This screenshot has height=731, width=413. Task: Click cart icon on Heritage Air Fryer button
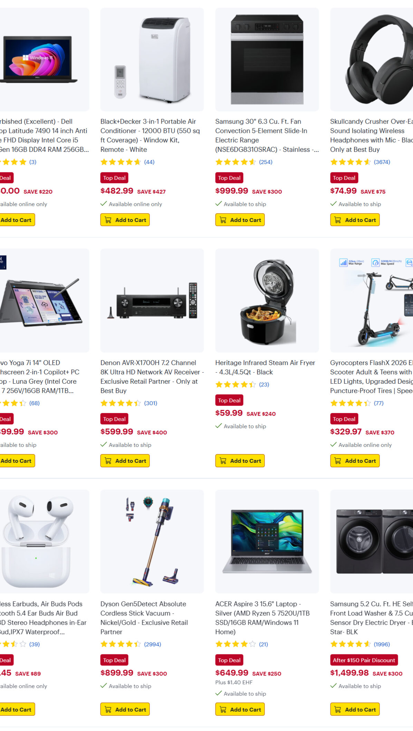[223, 461]
